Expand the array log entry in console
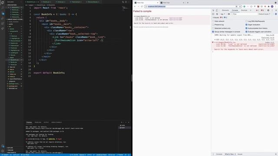Image resolution: width=278 pixels, height=156 pixels. (x=215, y=39)
